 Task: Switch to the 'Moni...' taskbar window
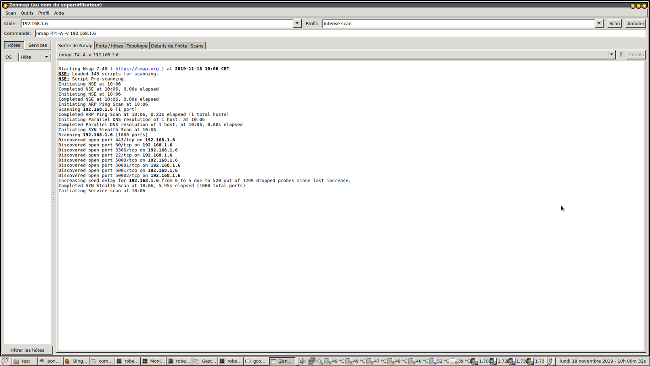pyautogui.click(x=153, y=361)
